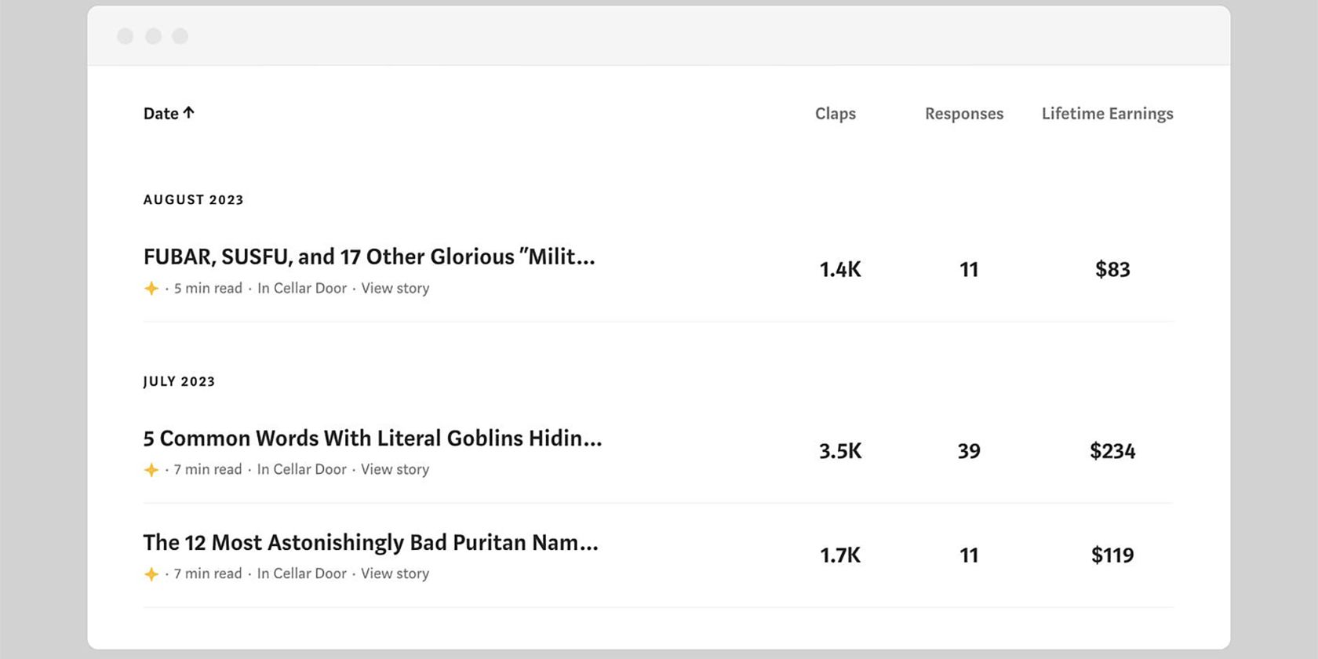1318x659 pixels.
Task: Click the member star for Goblins story
Action: tap(151, 470)
